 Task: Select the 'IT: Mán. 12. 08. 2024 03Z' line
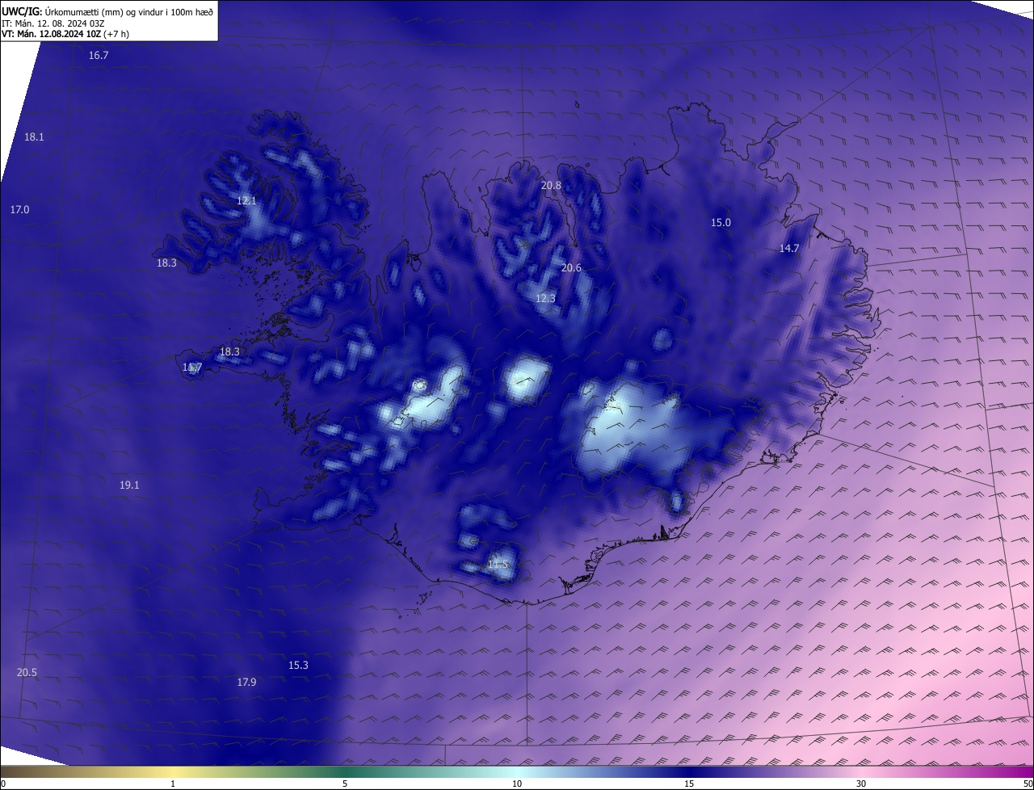pos(54,23)
